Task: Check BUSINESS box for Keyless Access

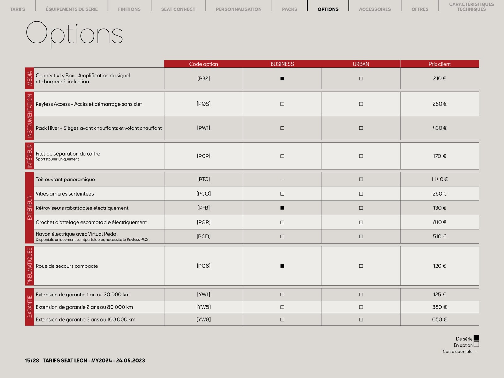Action: point(282,104)
